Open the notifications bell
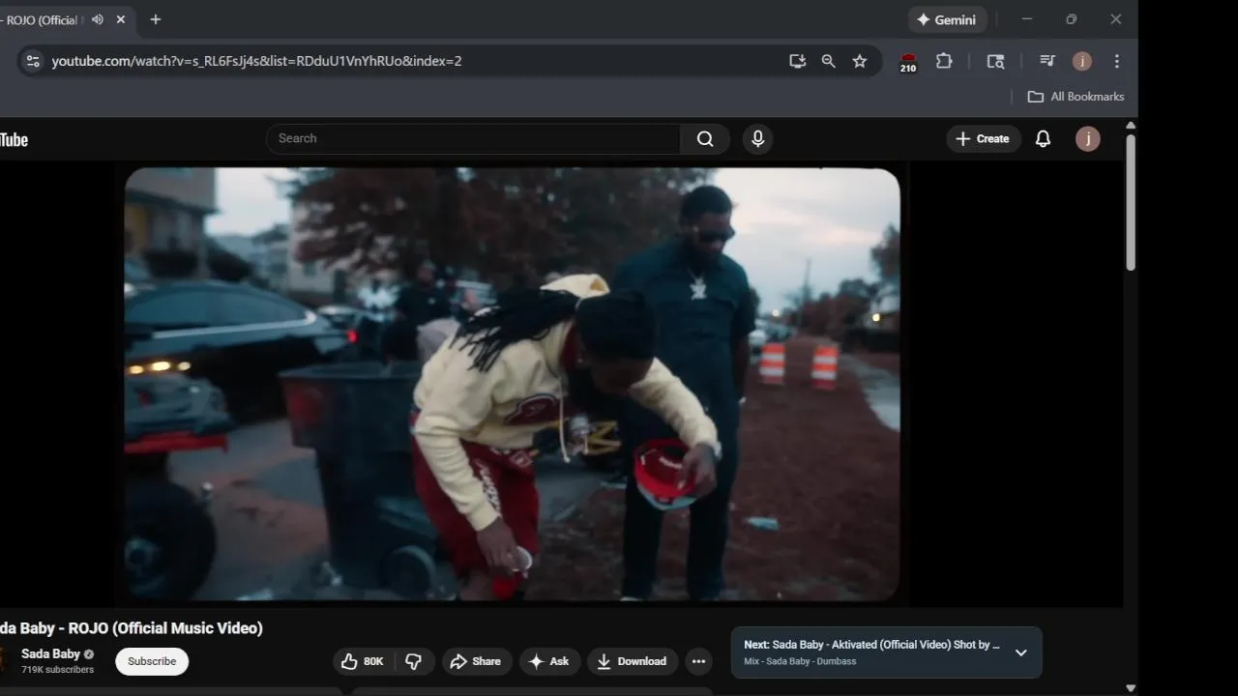The width and height of the screenshot is (1238, 696). [x=1043, y=138]
